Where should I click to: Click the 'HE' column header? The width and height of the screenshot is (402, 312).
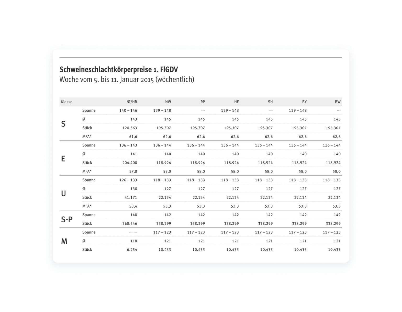[x=236, y=102]
